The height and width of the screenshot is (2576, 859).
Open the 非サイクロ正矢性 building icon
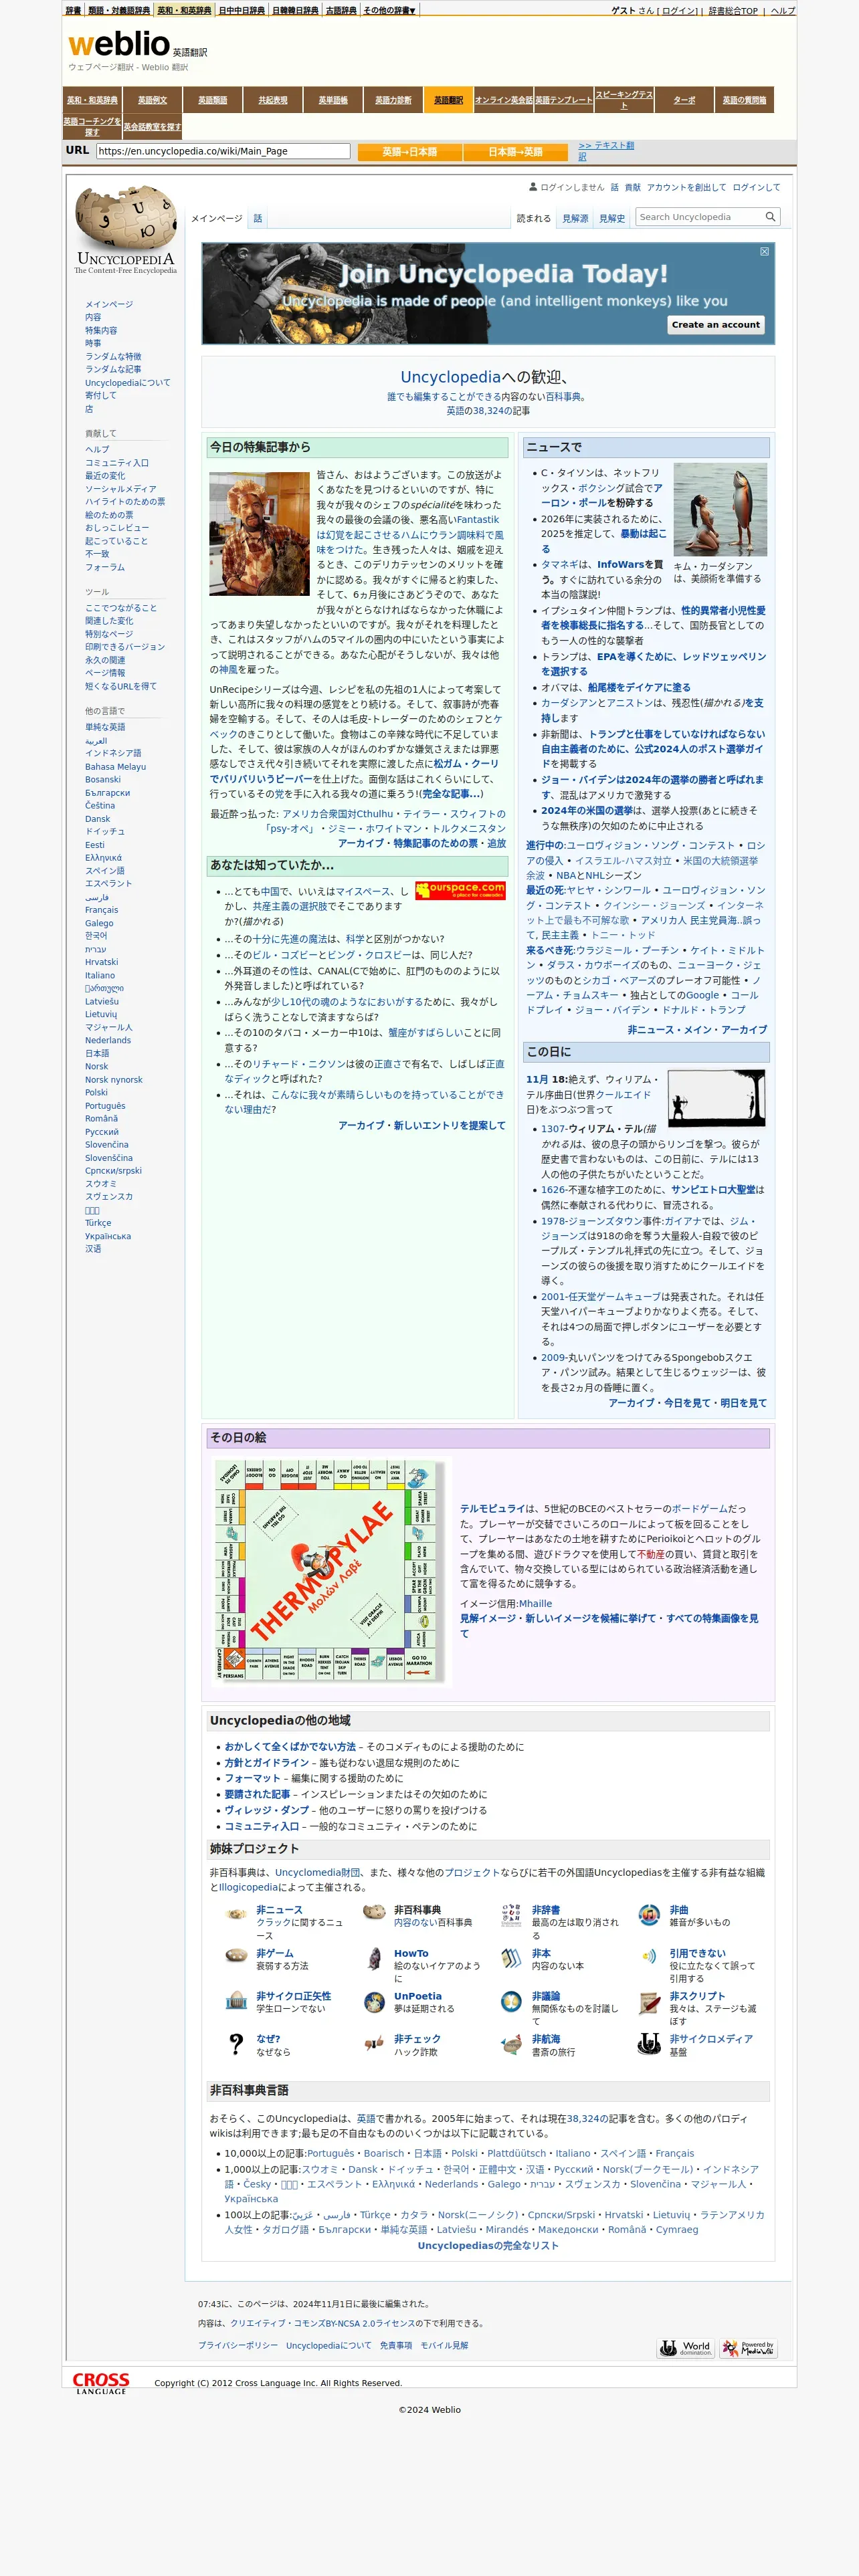236,2000
